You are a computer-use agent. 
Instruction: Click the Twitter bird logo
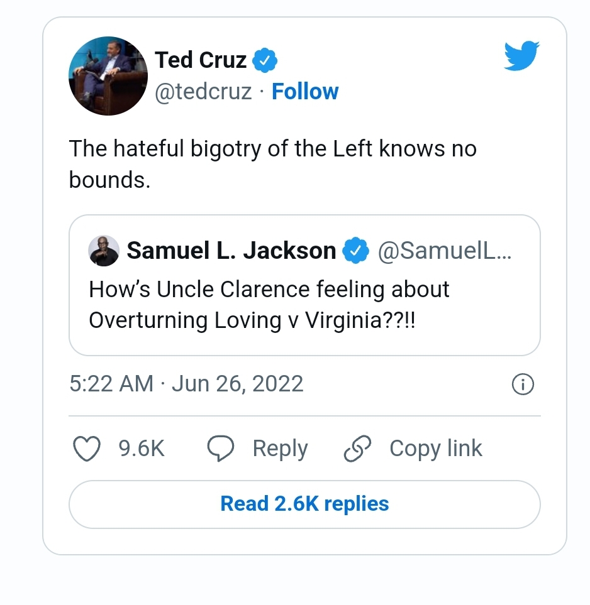[521, 57]
